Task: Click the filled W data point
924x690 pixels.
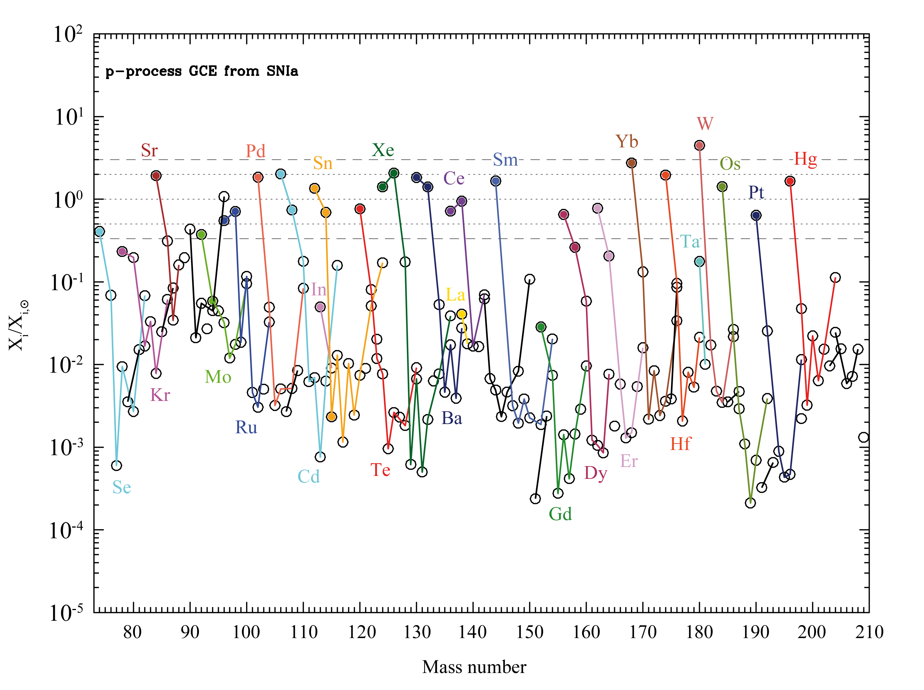Action: (699, 145)
